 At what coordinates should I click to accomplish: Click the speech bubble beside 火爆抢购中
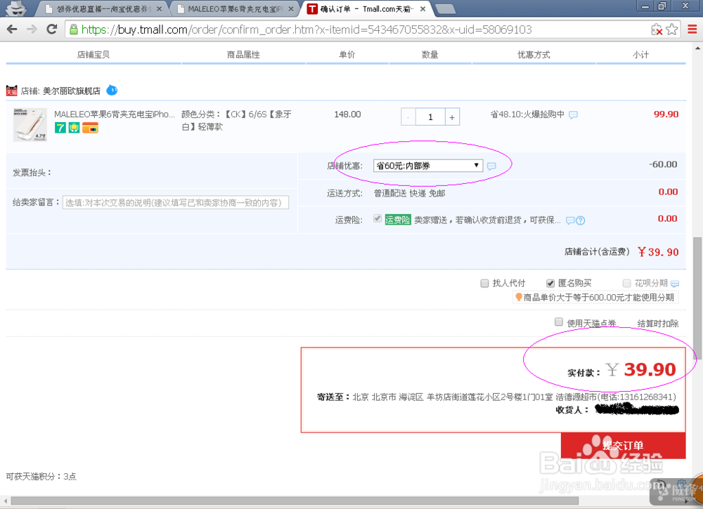pyautogui.click(x=573, y=114)
